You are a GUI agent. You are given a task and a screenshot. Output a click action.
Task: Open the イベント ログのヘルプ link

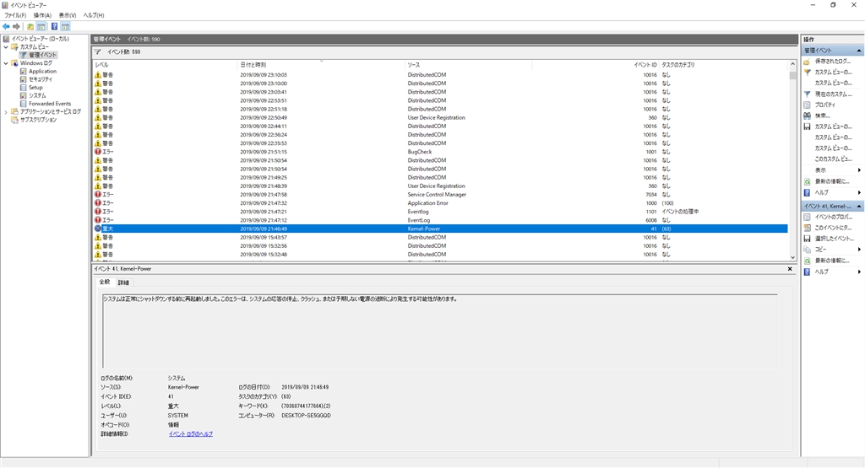pos(190,434)
